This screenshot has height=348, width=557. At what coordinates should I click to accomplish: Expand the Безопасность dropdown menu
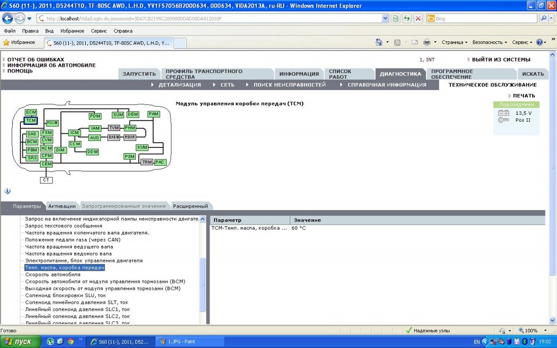489,42
